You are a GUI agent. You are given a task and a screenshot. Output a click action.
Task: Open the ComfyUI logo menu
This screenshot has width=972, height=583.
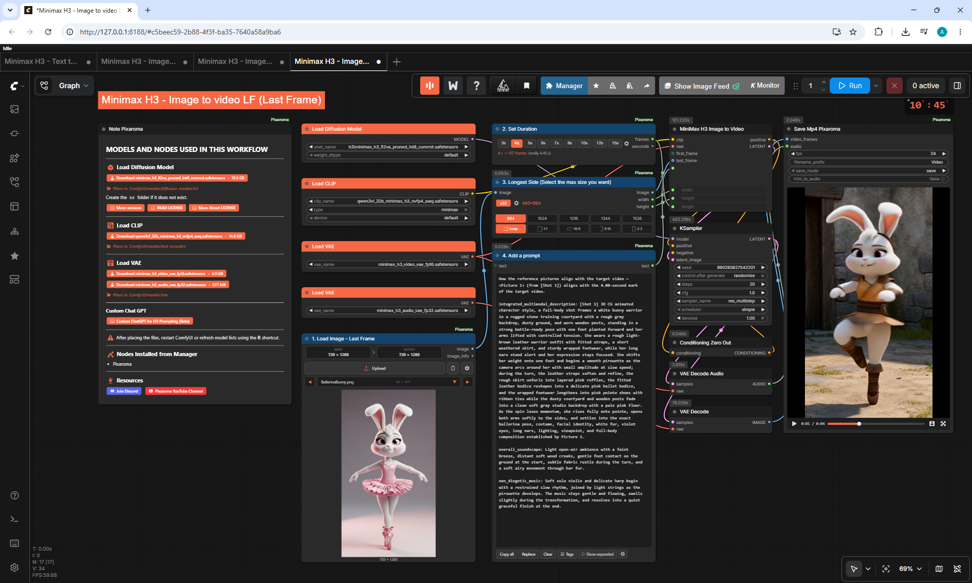(x=17, y=86)
